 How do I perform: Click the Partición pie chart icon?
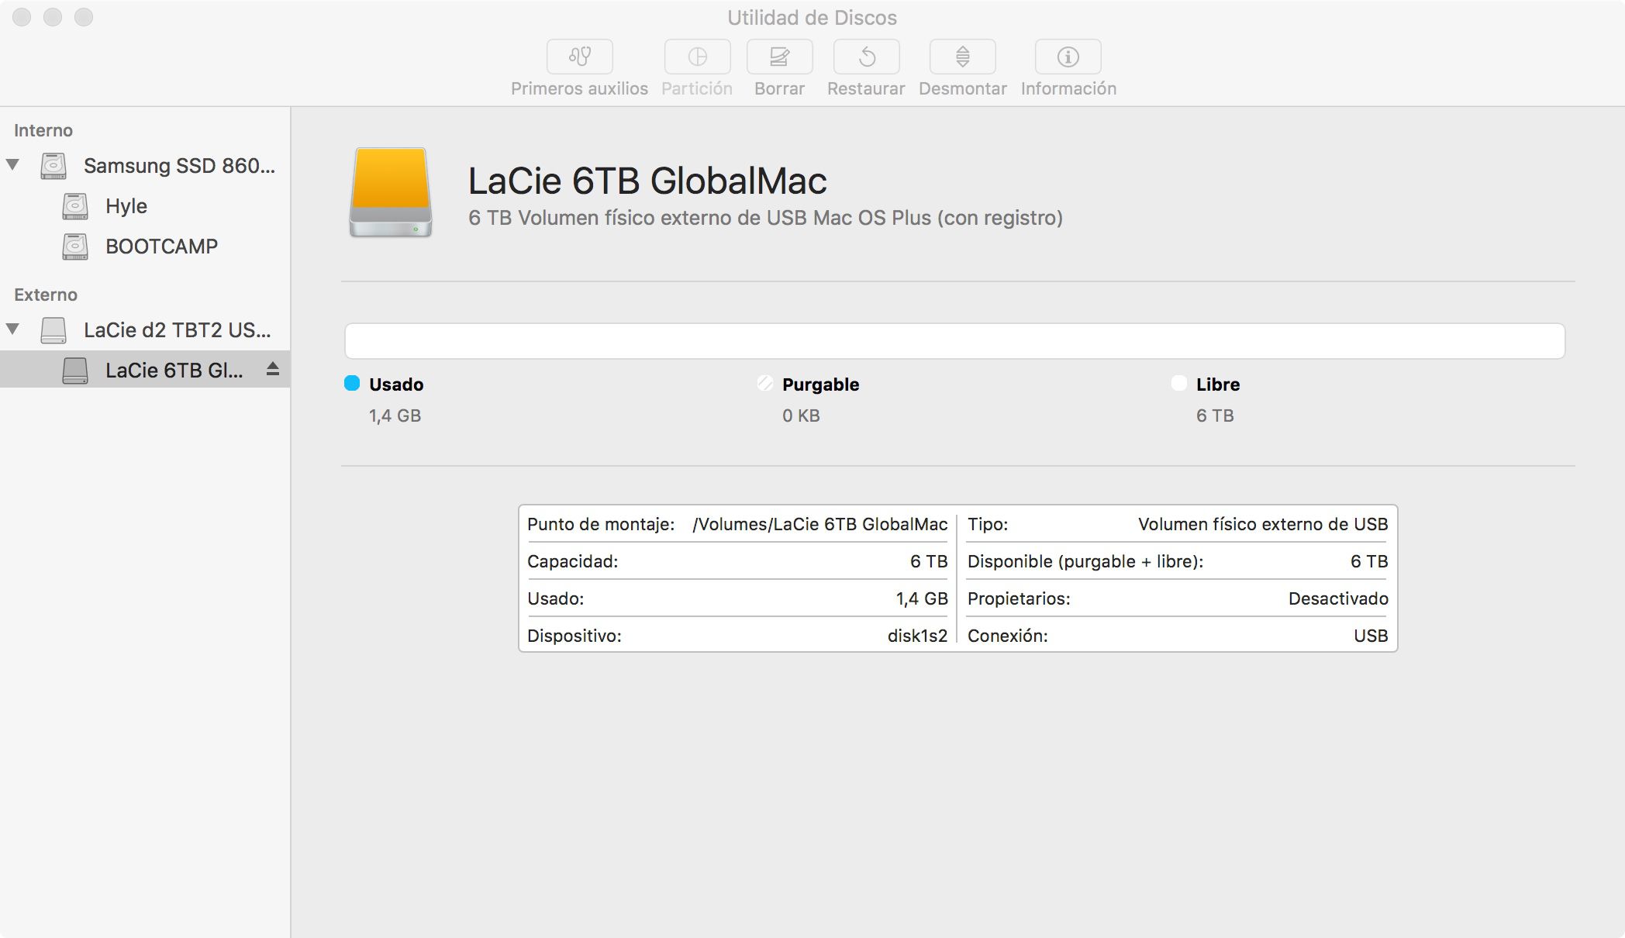pos(697,57)
